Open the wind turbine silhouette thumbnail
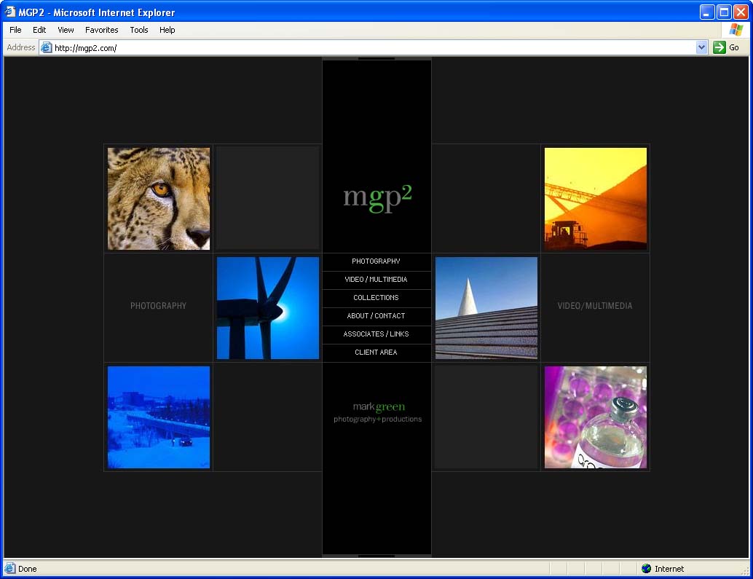753x579 pixels. coord(268,308)
